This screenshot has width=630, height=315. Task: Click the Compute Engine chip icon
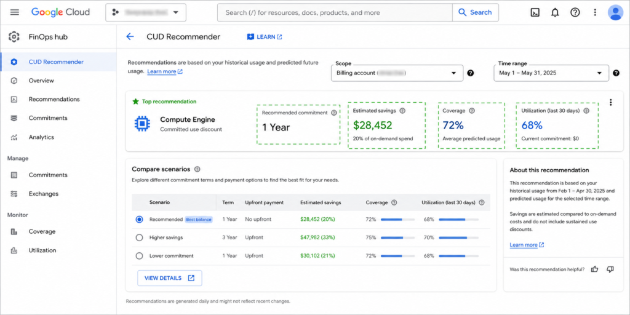pyautogui.click(x=142, y=124)
